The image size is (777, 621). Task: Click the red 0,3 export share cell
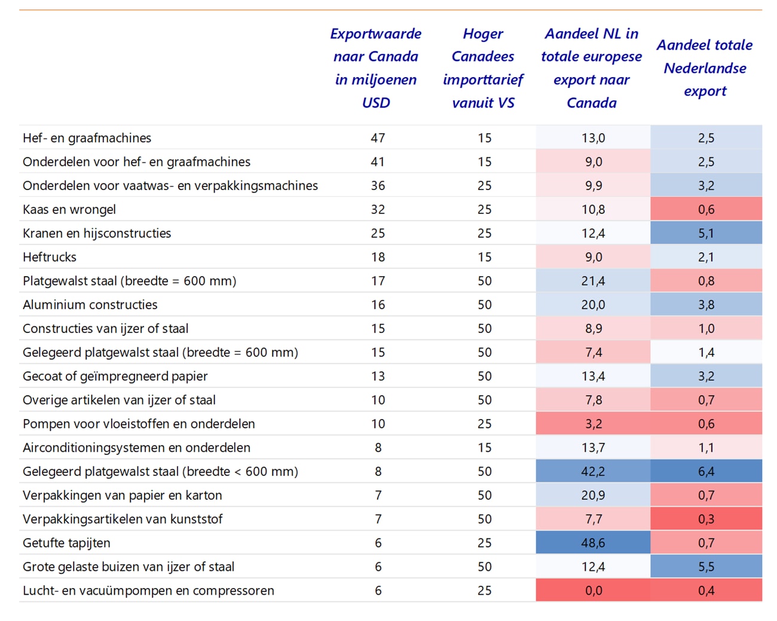click(x=706, y=519)
